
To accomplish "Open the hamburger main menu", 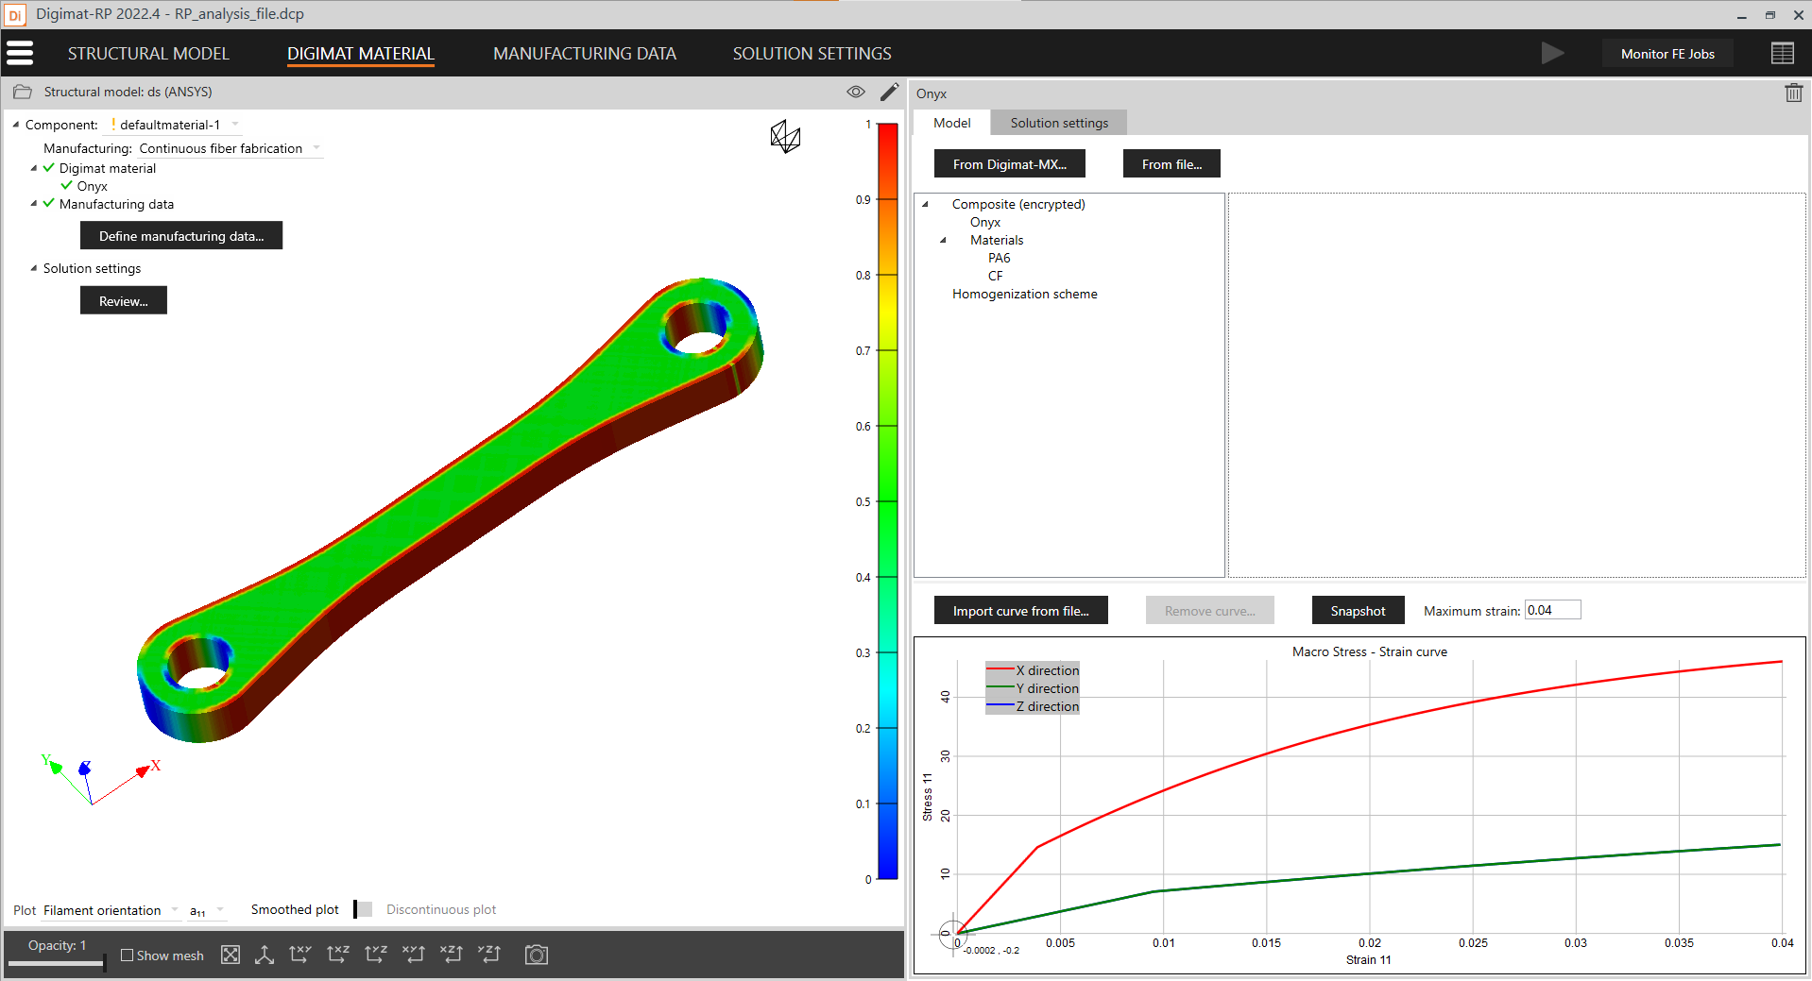I will pyautogui.click(x=20, y=53).
